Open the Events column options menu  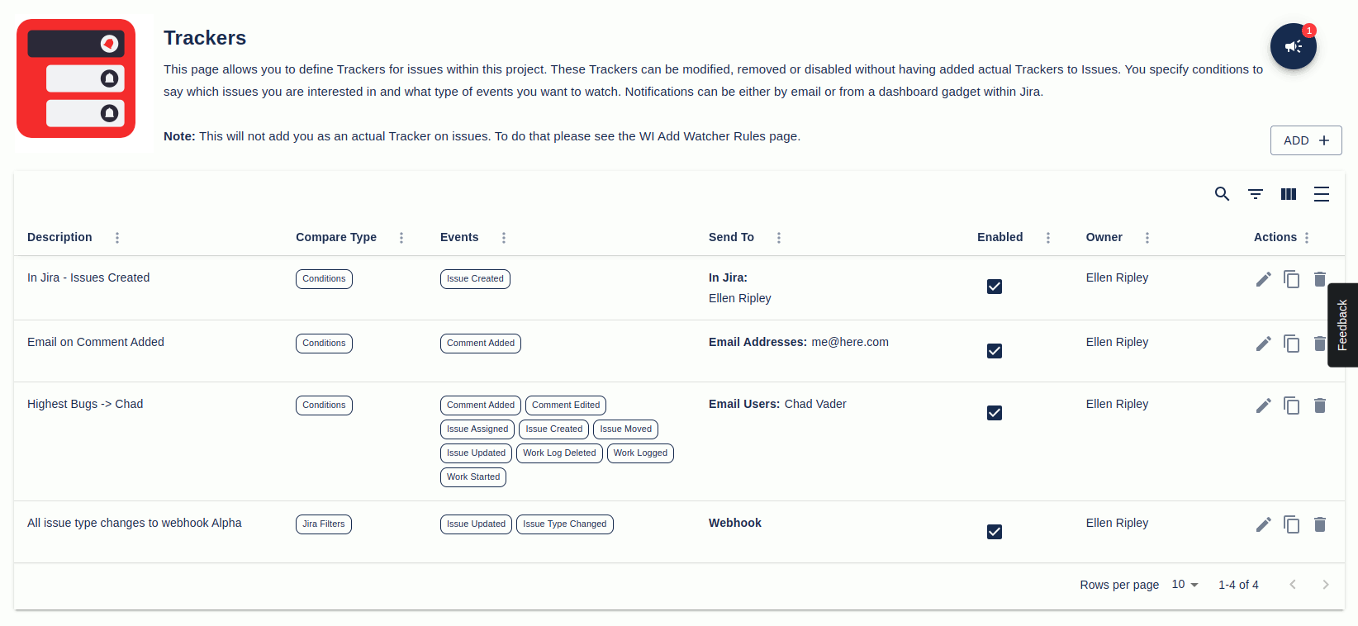click(504, 237)
